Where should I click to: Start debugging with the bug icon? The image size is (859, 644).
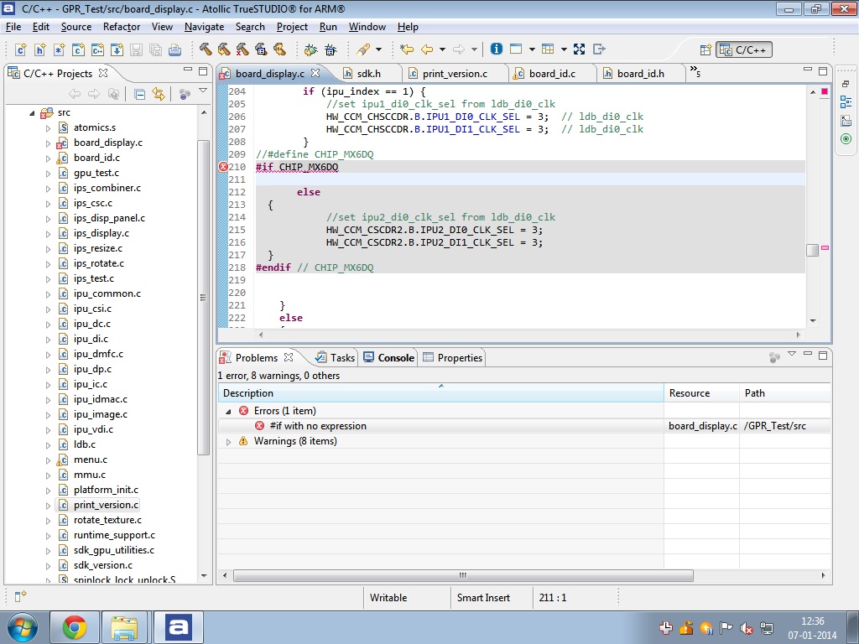tap(310, 49)
